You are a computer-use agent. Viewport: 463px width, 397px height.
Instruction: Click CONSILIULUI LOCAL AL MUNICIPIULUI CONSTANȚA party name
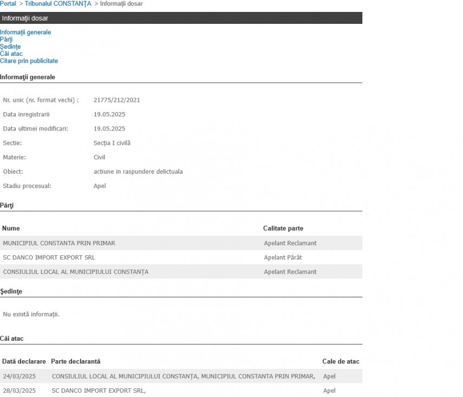(x=76, y=272)
